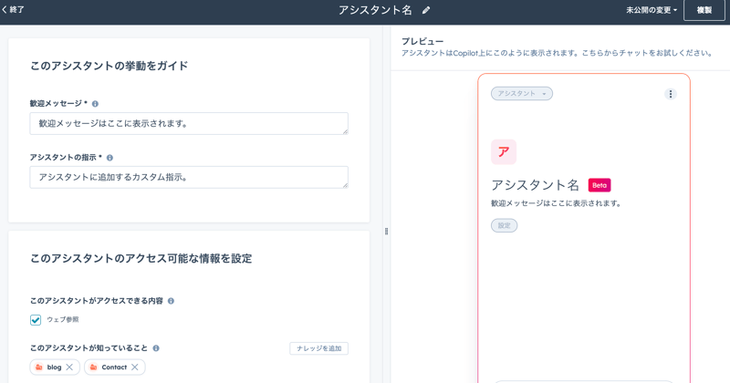Click the 終了 back link

pyautogui.click(x=14, y=10)
